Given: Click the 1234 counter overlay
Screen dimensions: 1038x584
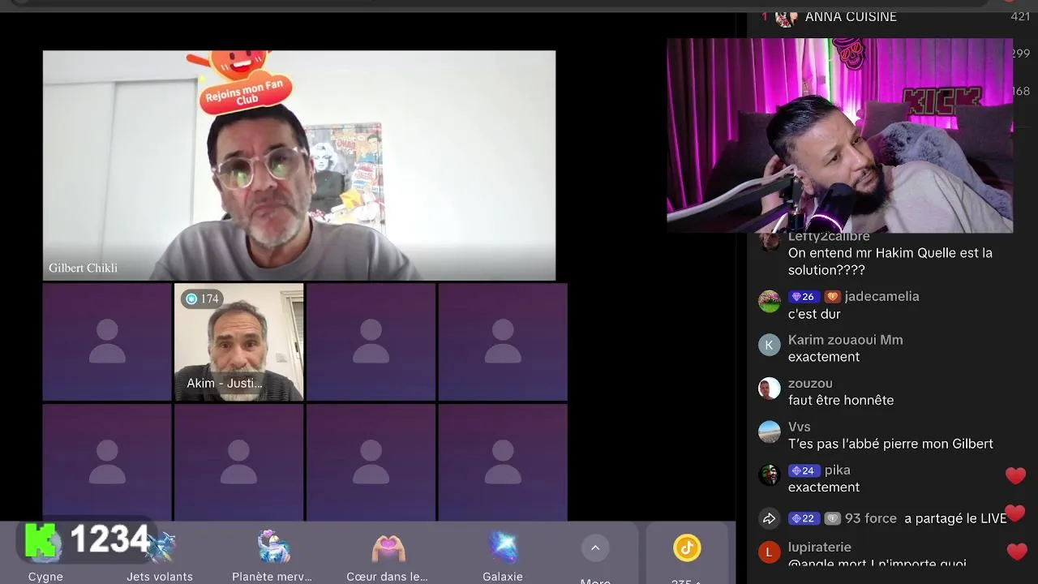Looking at the screenshot, I should [x=110, y=539].
